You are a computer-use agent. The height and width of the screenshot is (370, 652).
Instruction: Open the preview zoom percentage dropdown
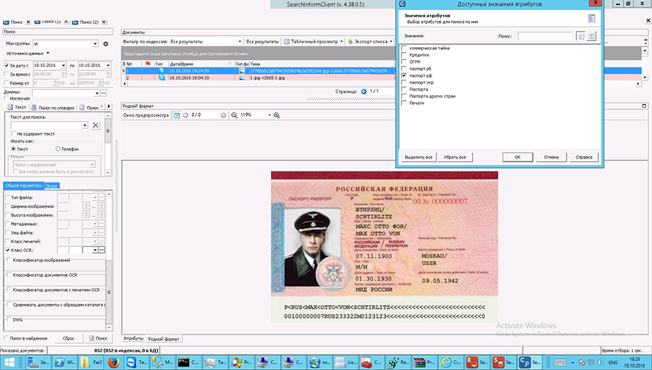(269, 115)
